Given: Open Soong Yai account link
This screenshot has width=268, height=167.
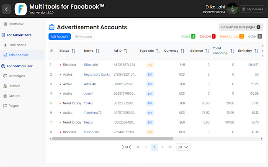Looking at the screenshot, I should 91,132.
